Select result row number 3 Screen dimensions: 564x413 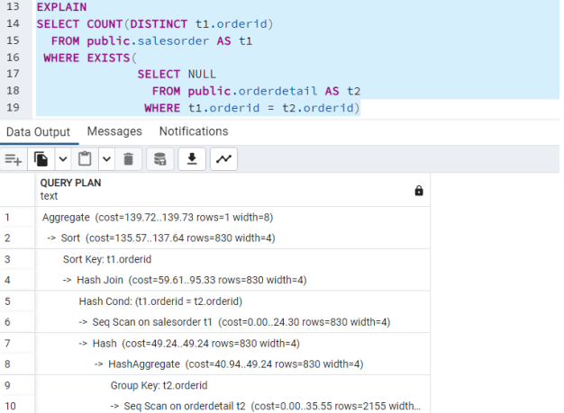(x=17, y=259)
